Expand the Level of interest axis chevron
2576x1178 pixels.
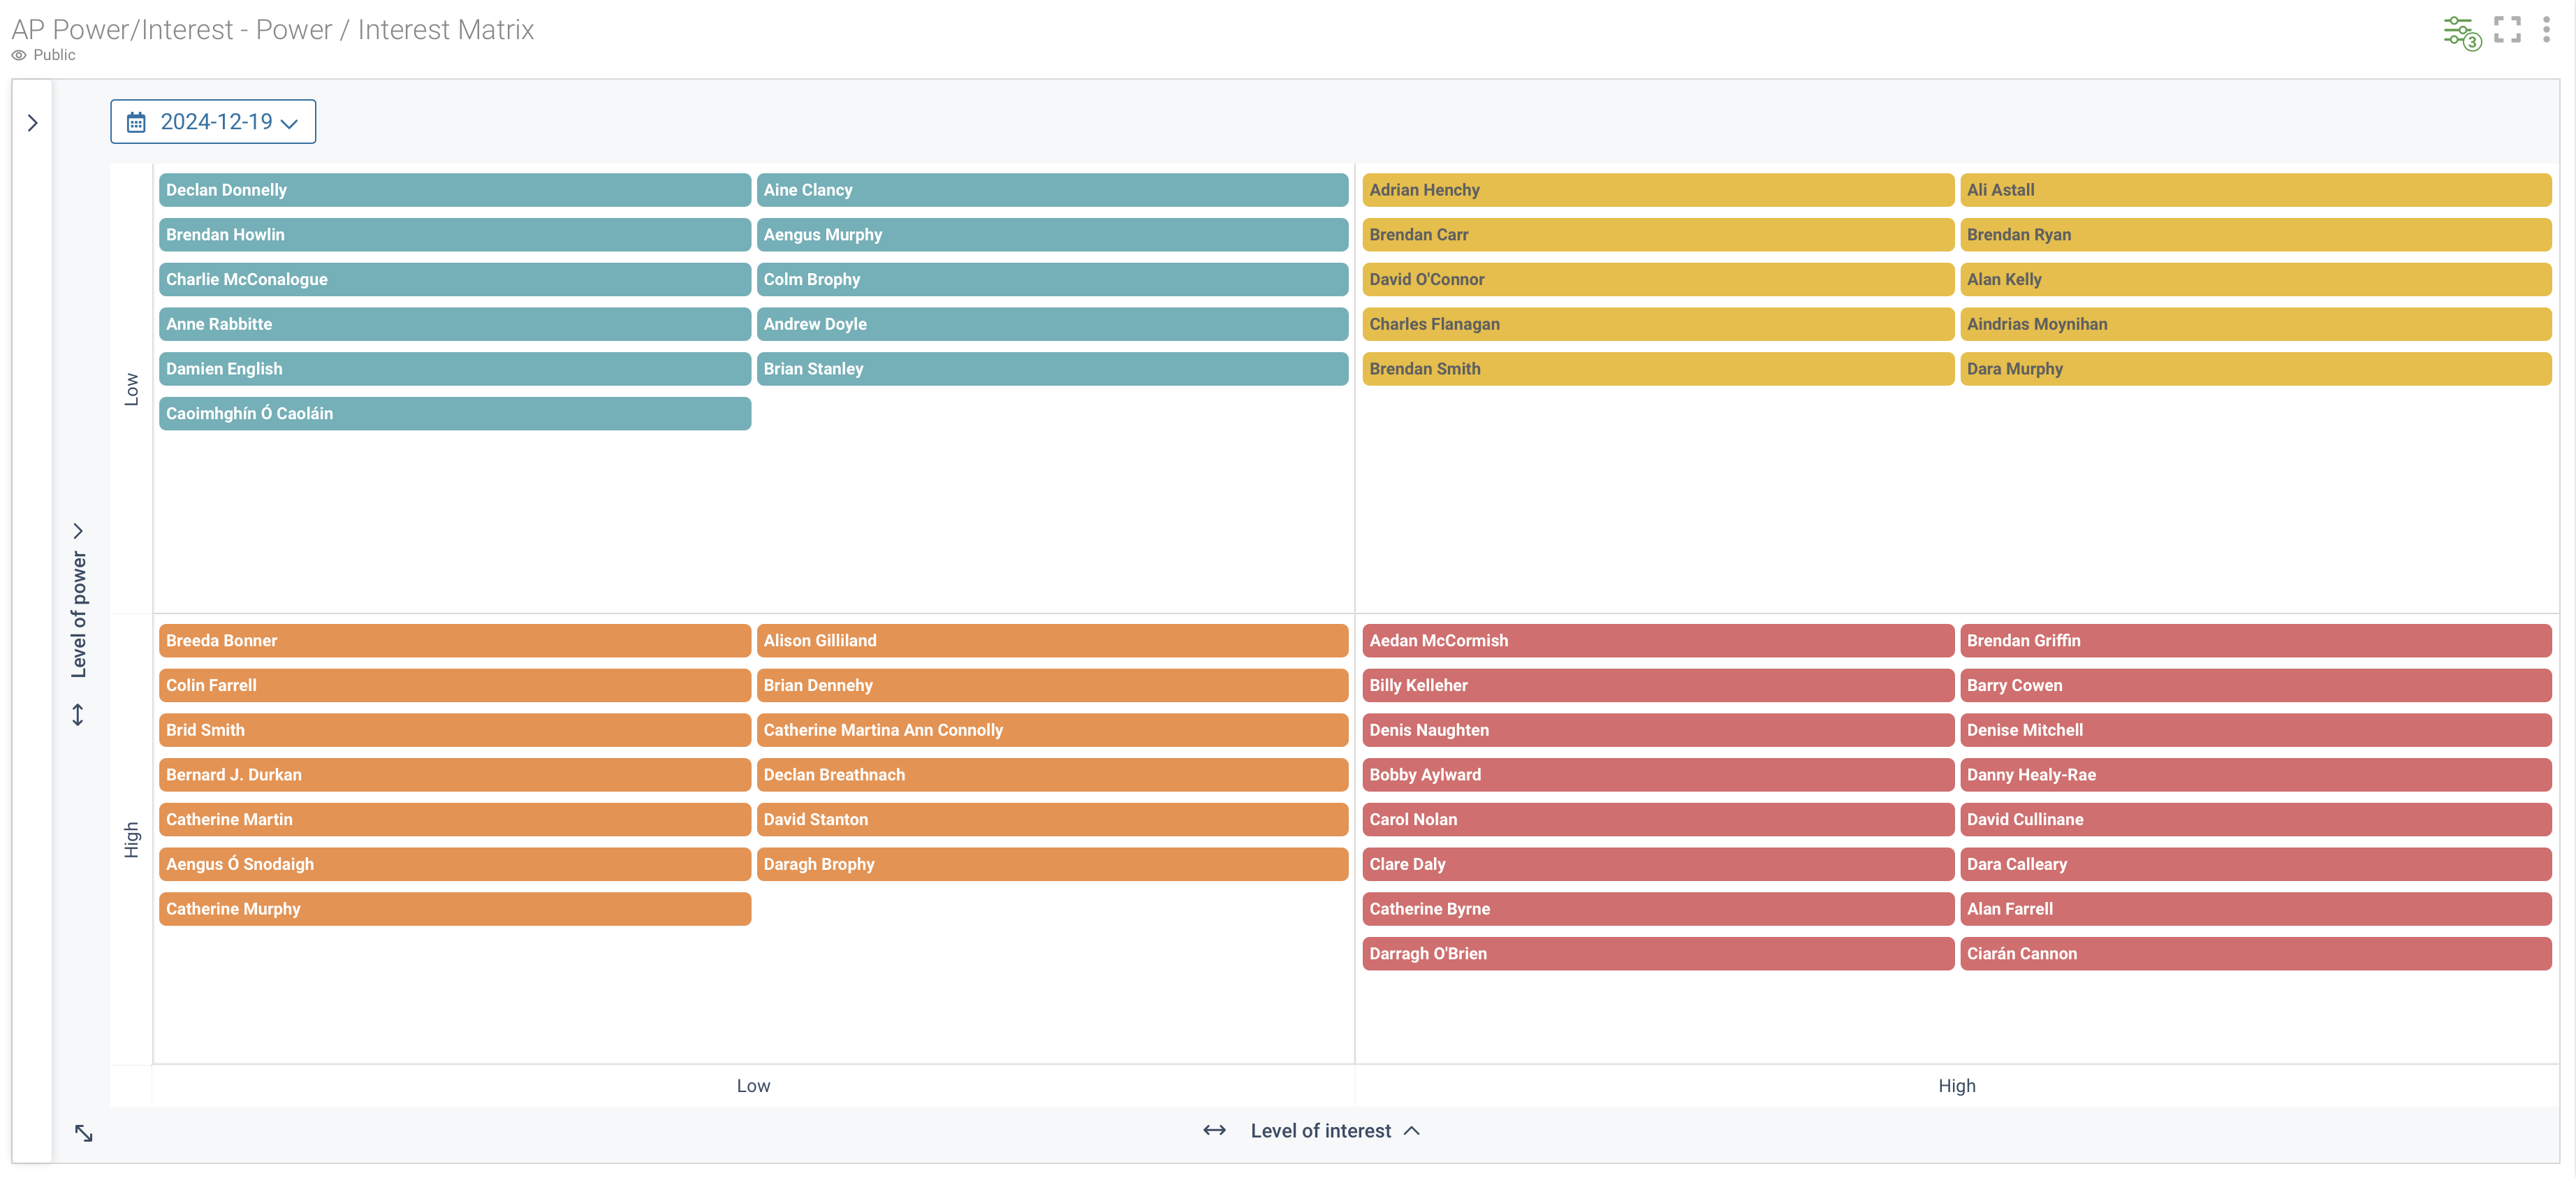[1412, 1130]
